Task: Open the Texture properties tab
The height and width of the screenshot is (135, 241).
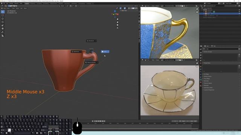Action: [201, 85]
